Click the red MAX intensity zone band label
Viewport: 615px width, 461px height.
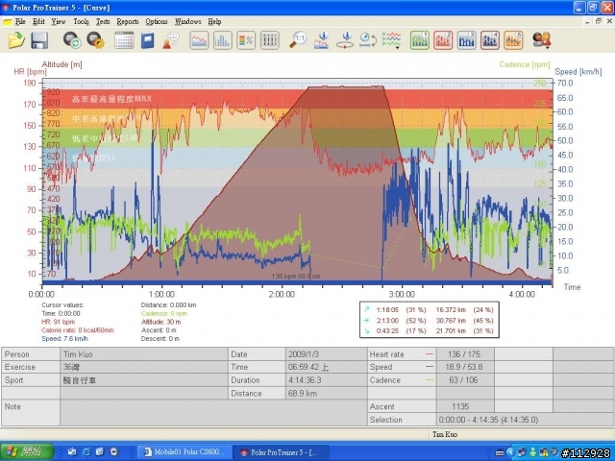tap(111, 99)
